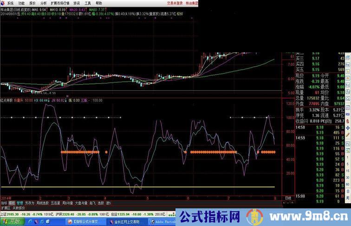Click the 红点持股 indicator name label
The height and width of the screenshot is (226, 351).
7,99
